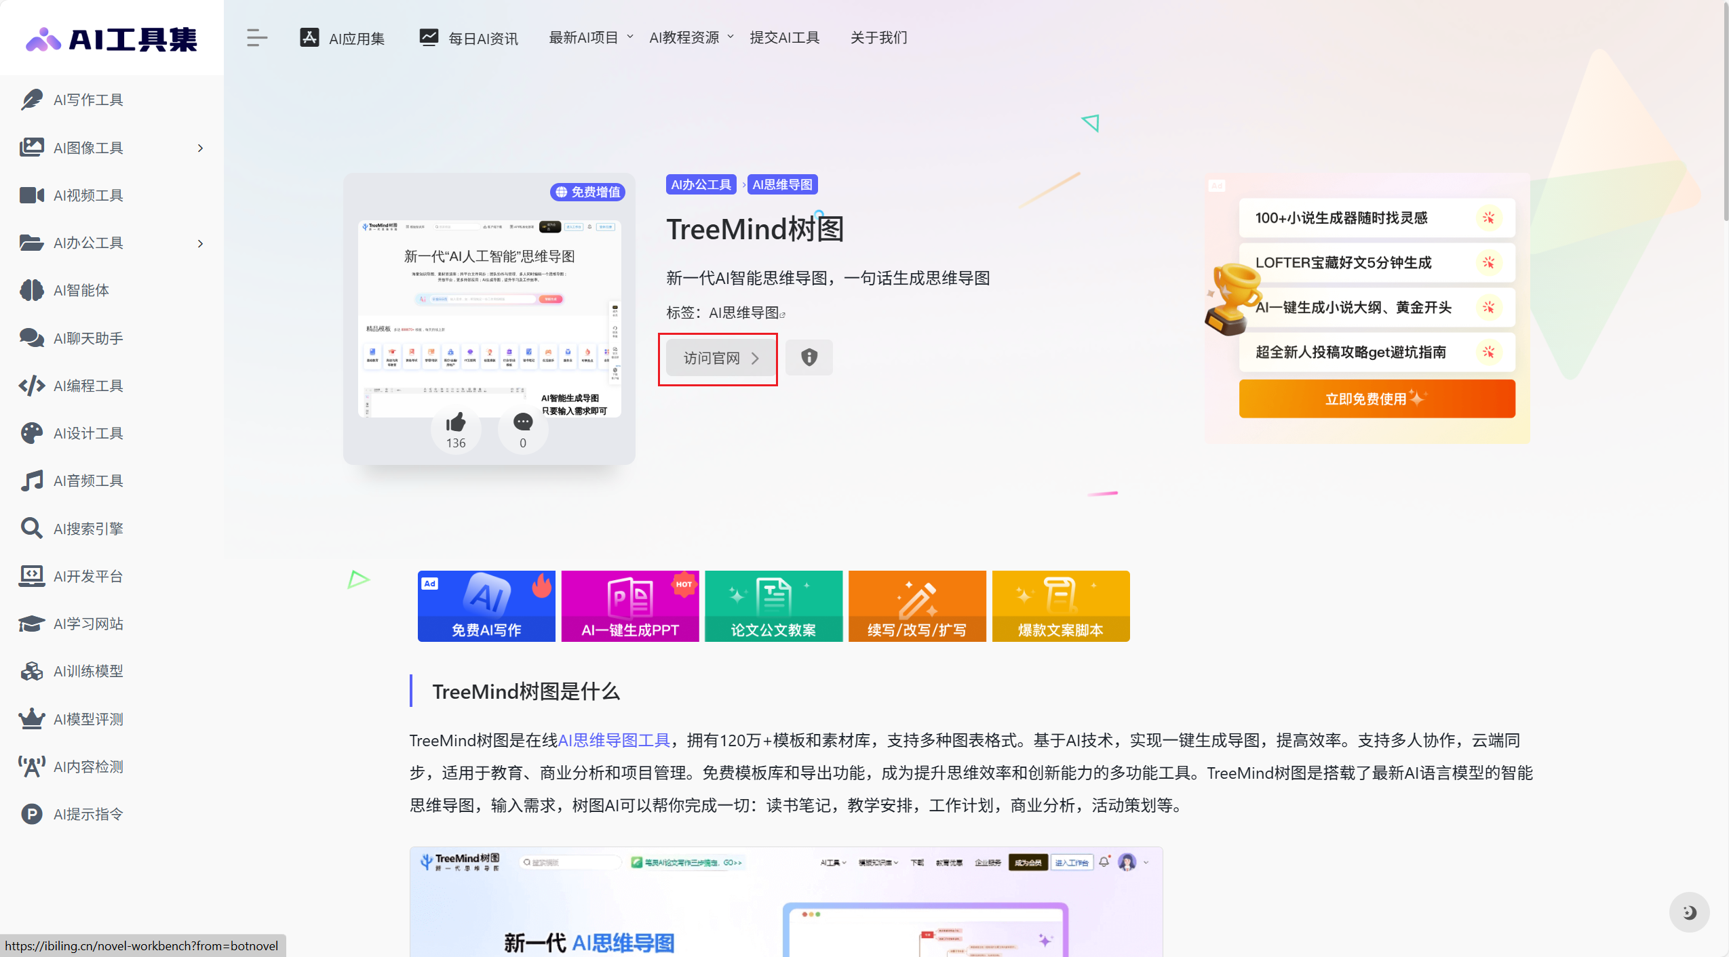Click 续写/改写/扩写 banner tile
Screen dimensions: 1729x957
pyautogui.click(x=917, y=606)
